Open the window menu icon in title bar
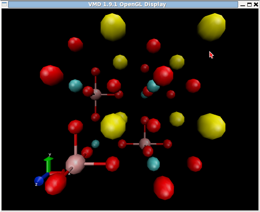 (x=4, y=4)
